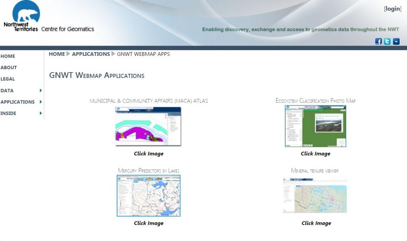This screenshot has width=407, height=241.
Task: Click the Municipal & Community Affairs Atlas title
Action: (x=149, y=101)
